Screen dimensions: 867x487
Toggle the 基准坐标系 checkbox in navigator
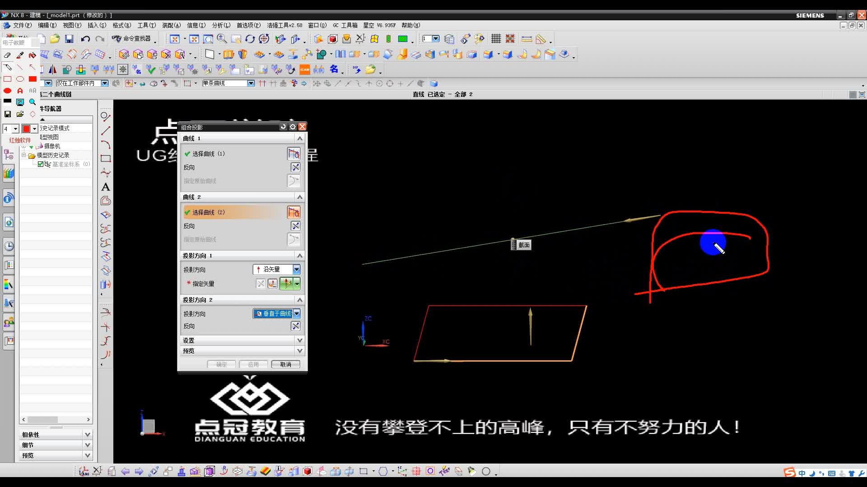click(x=41, y=164)
